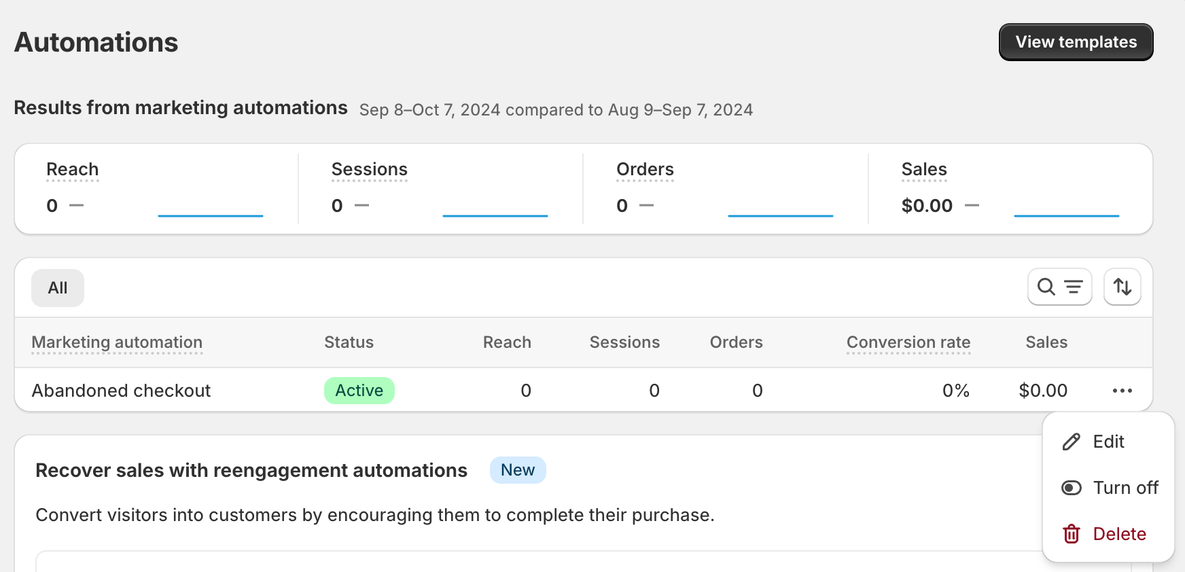Click the Reach metric title in summary card

point(72,169)
